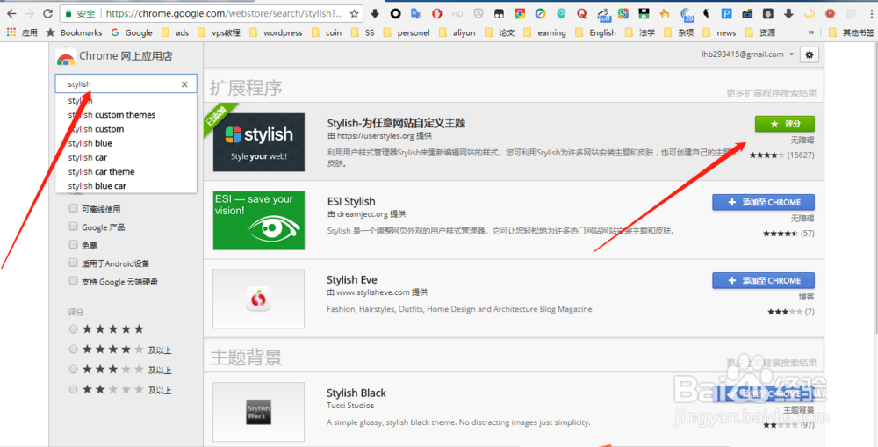Show more bookmarks with the » chevron
This screenshot has width=878, height=447.
[810, 33]
